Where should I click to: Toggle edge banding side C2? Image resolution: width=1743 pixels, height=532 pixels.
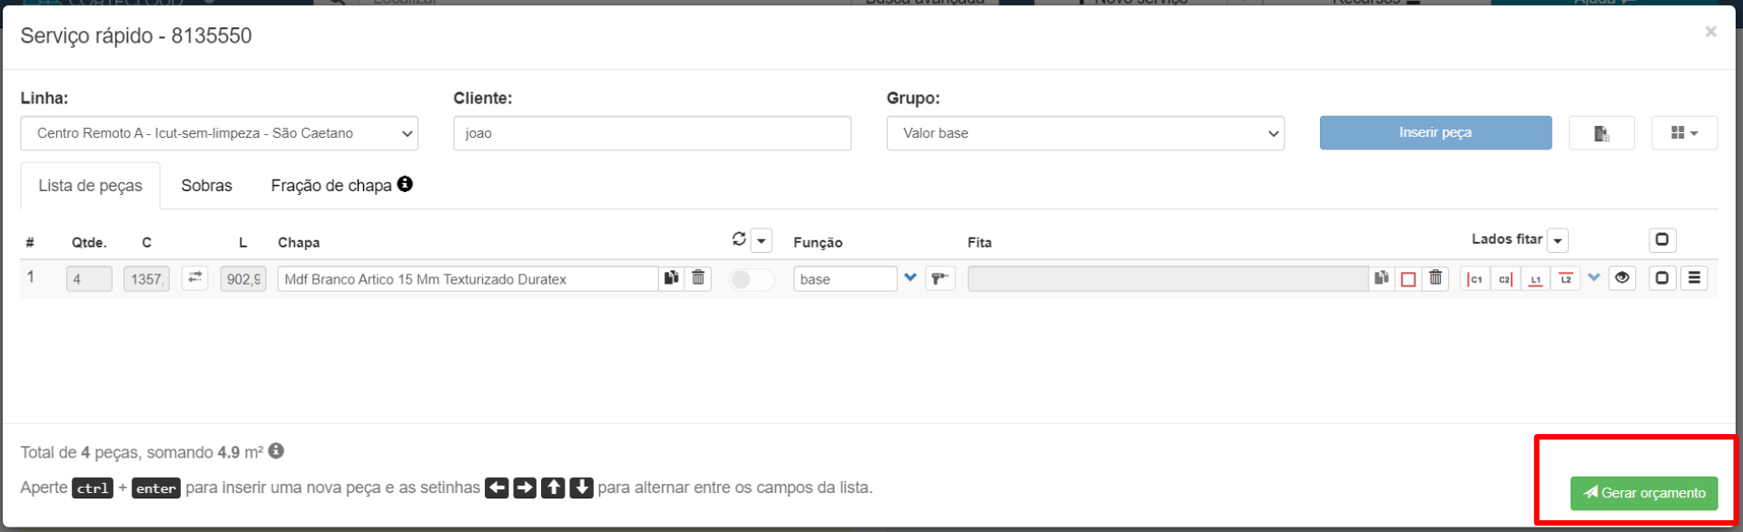(x=1505, y=279)
